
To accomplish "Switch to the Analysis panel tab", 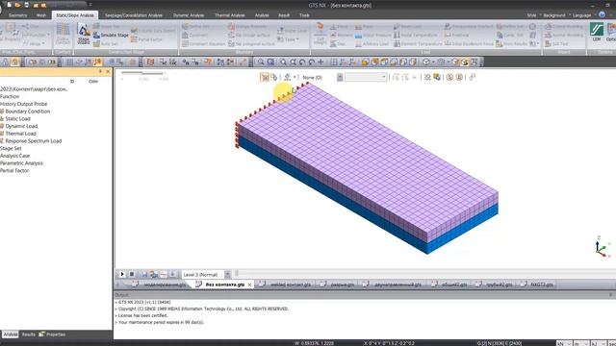I will coord(11,334).
